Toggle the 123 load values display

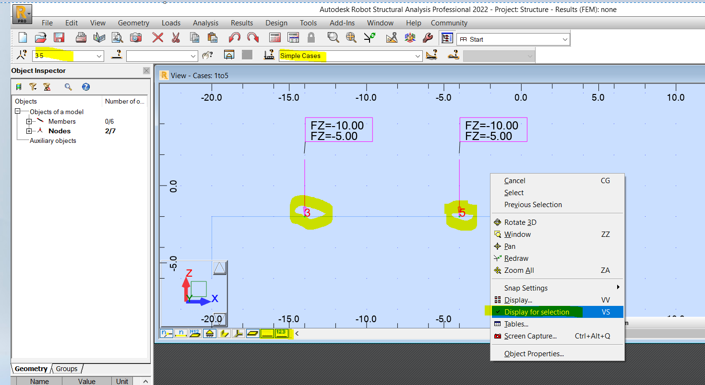tap(282, 333)
